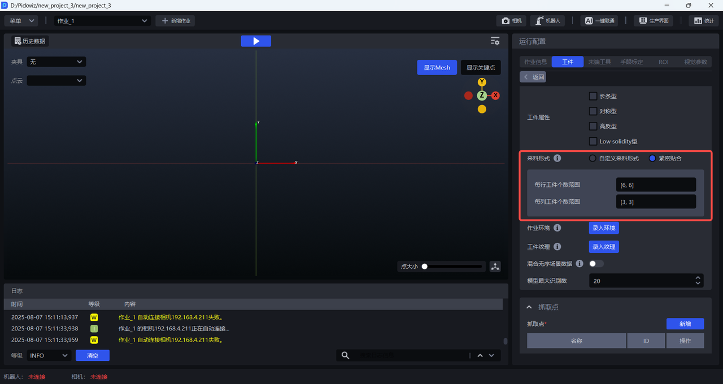Open the log level INFO dropdown
This screenshot has width=723, height=384.
pyautogui.click(x=49, y=355)
